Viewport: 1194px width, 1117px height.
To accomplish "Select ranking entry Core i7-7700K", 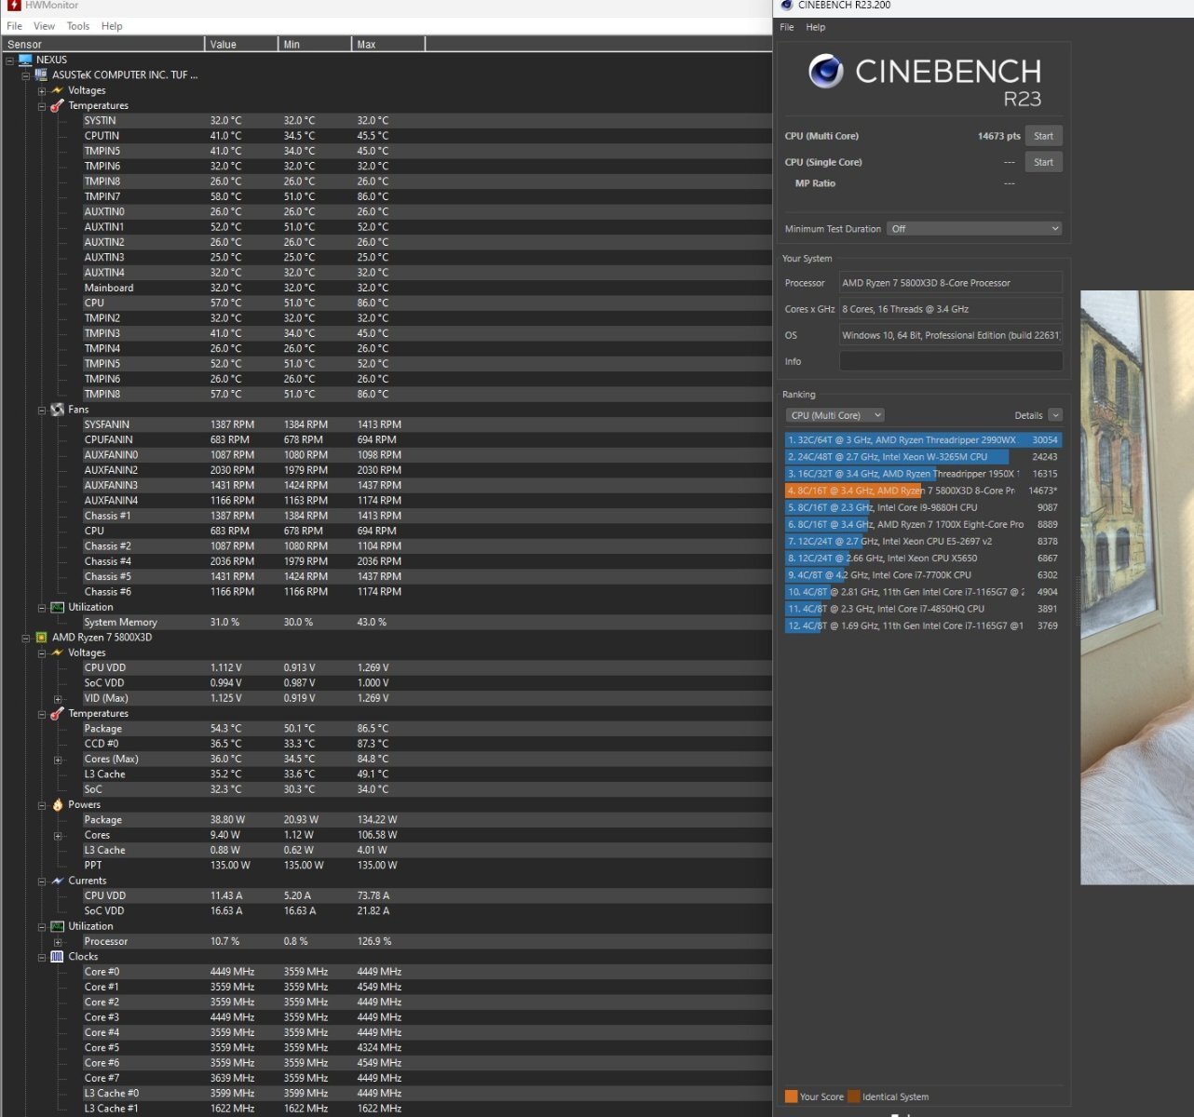I will tap(923, 575).
